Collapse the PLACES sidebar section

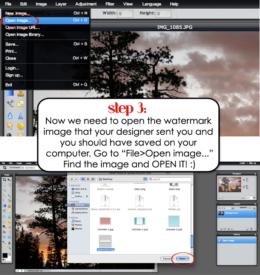(x=70, y=202)
